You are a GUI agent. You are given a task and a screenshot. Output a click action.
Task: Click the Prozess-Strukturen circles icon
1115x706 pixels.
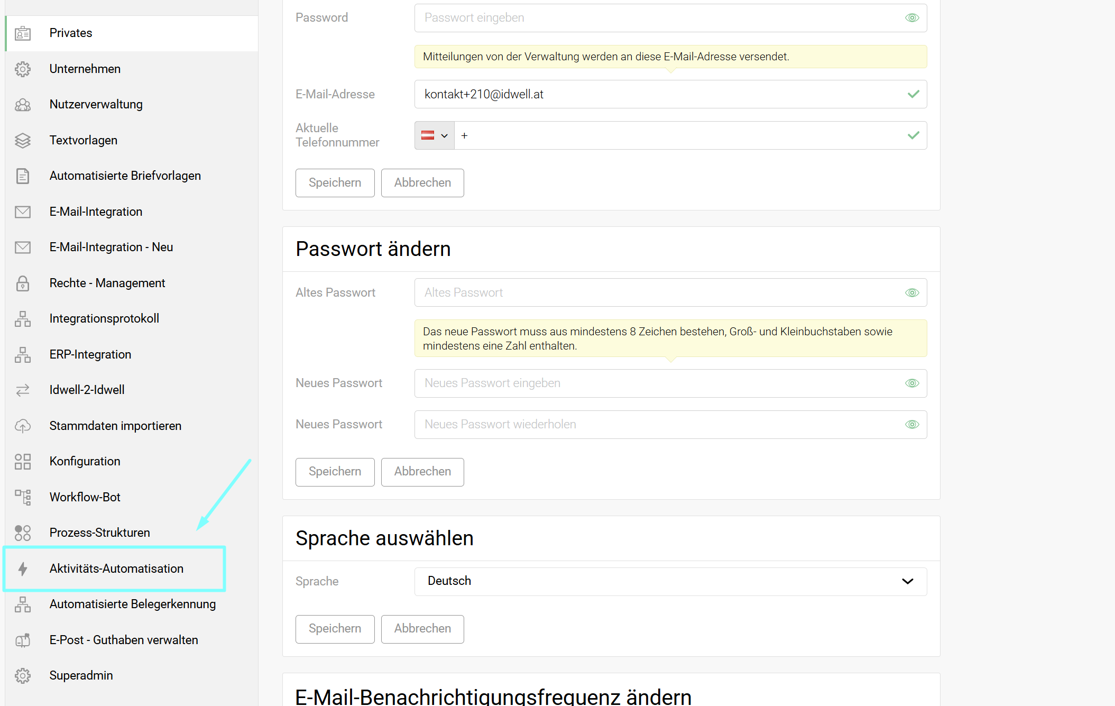click(23, 533)
